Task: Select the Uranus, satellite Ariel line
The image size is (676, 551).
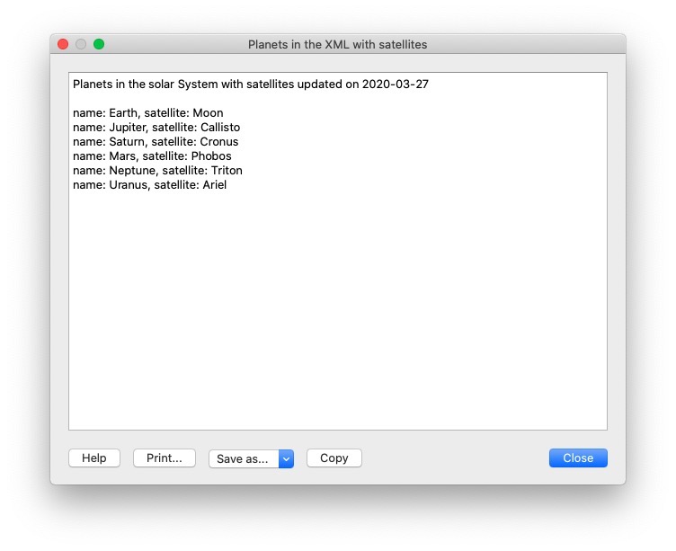Action: pyautogui.click(x=149, y=185)
